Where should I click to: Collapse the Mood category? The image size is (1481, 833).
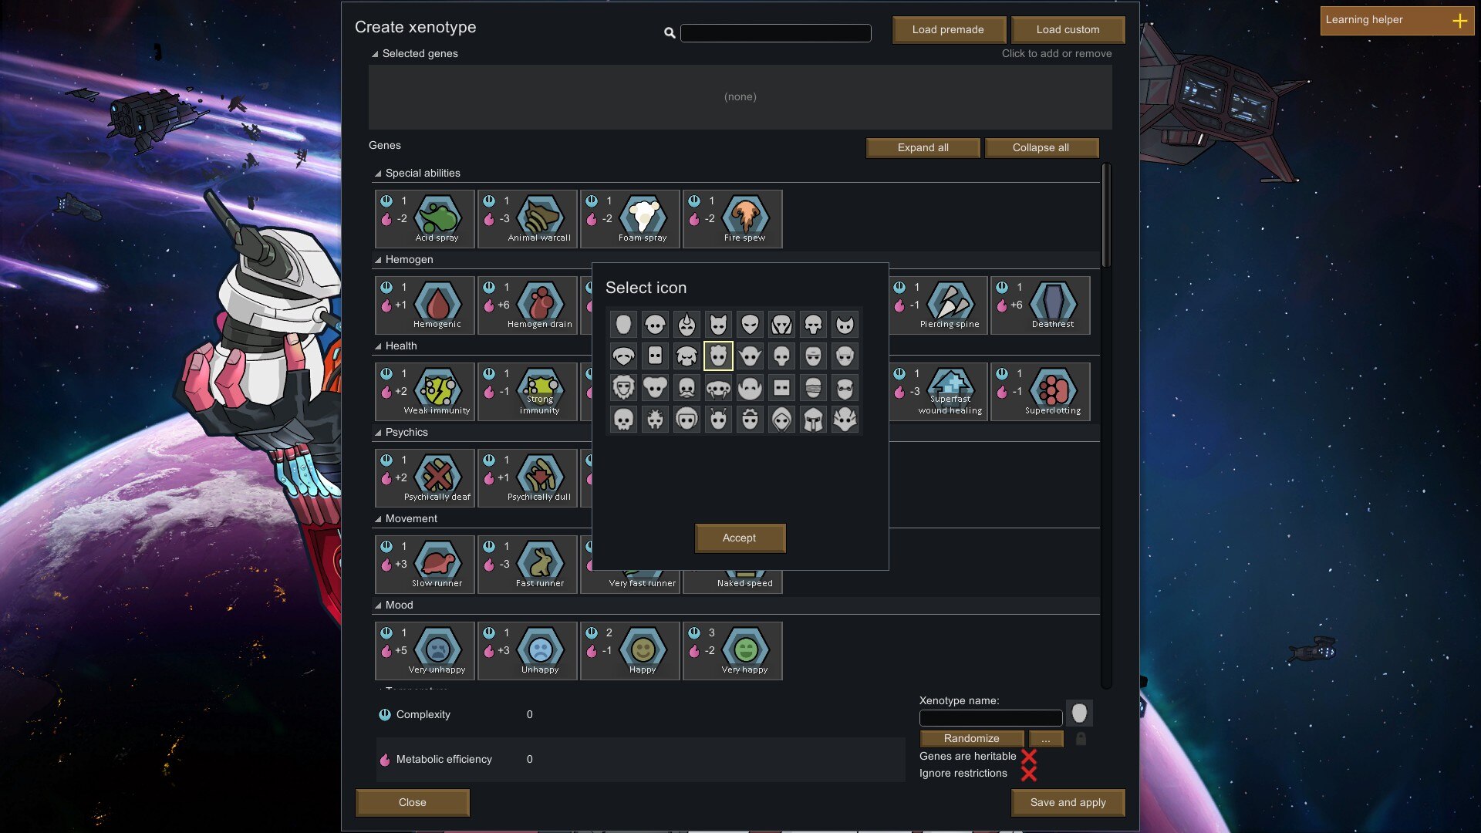378,605
